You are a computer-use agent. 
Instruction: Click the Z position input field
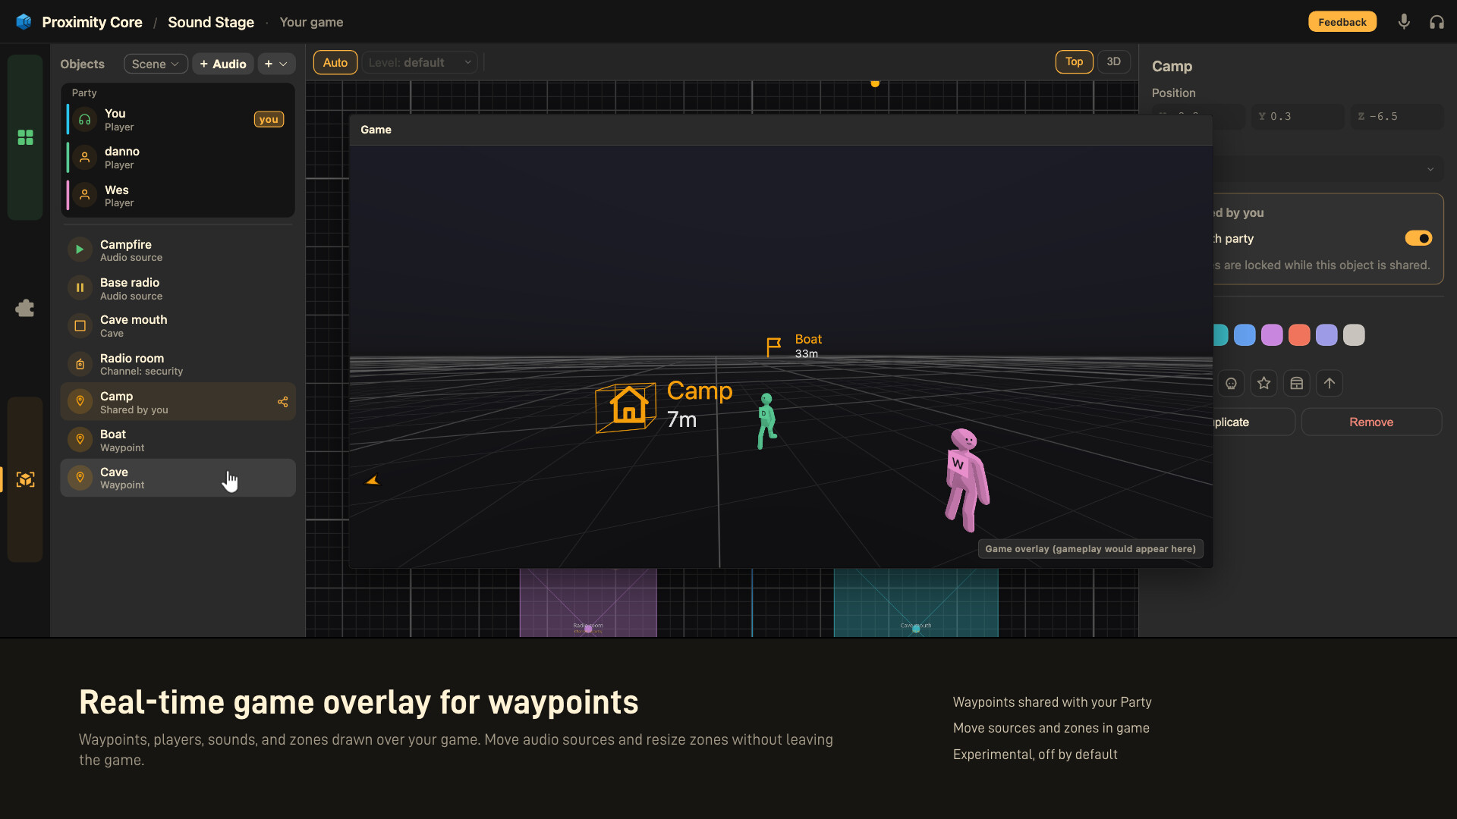click(1396, 117)
